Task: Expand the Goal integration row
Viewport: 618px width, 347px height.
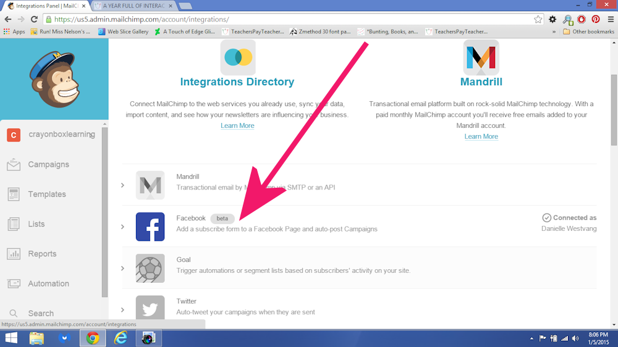Action: click(122, 268)
